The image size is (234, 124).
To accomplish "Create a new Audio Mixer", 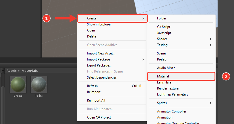I will click(x=181, y=68).
